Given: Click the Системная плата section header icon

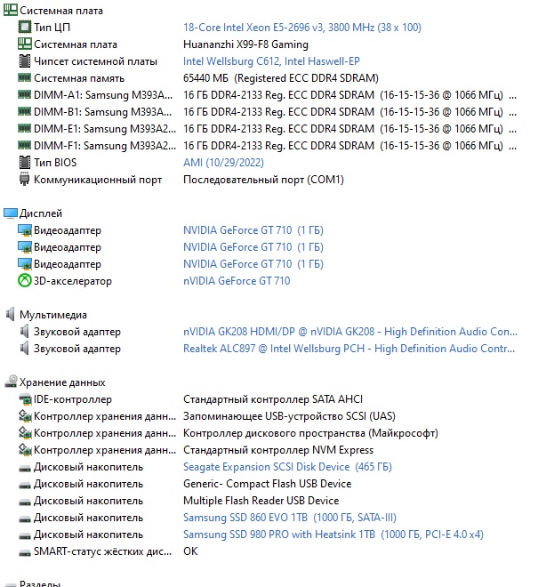Looking at the screenshot, I should coord(10,10).
